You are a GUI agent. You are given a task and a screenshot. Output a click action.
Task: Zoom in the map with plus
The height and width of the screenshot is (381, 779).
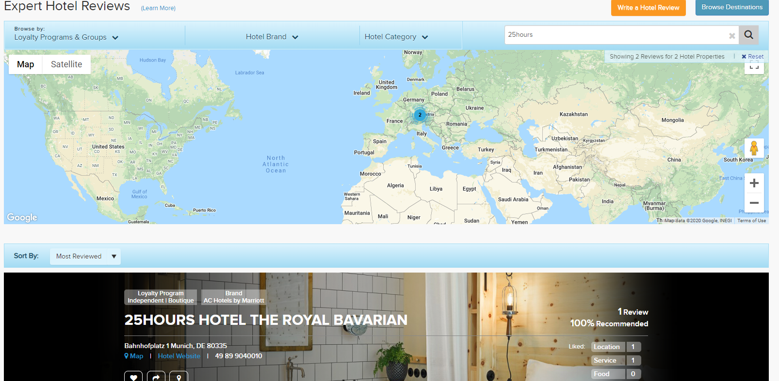[x=754, y=183]
